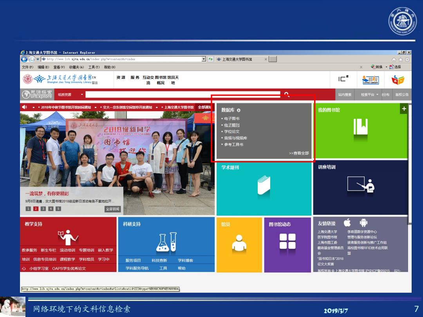Click the IC² logo icon
Screen dimensions: 423x317
pos(343,78)
